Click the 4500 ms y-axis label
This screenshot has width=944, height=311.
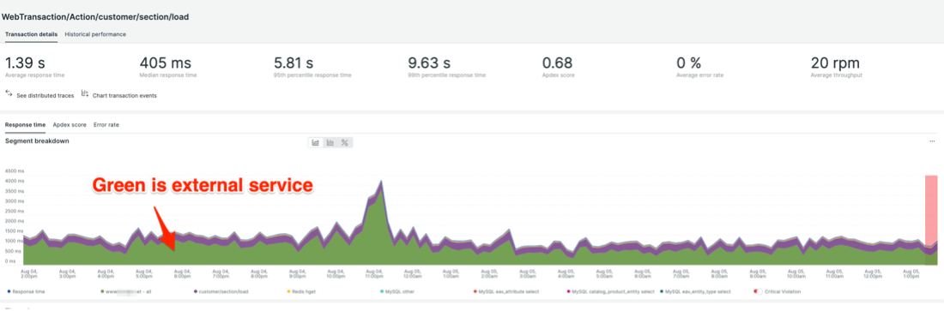15,171
